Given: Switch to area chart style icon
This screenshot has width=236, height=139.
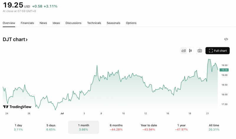Looking at the screenshot, I should [183, 51].
